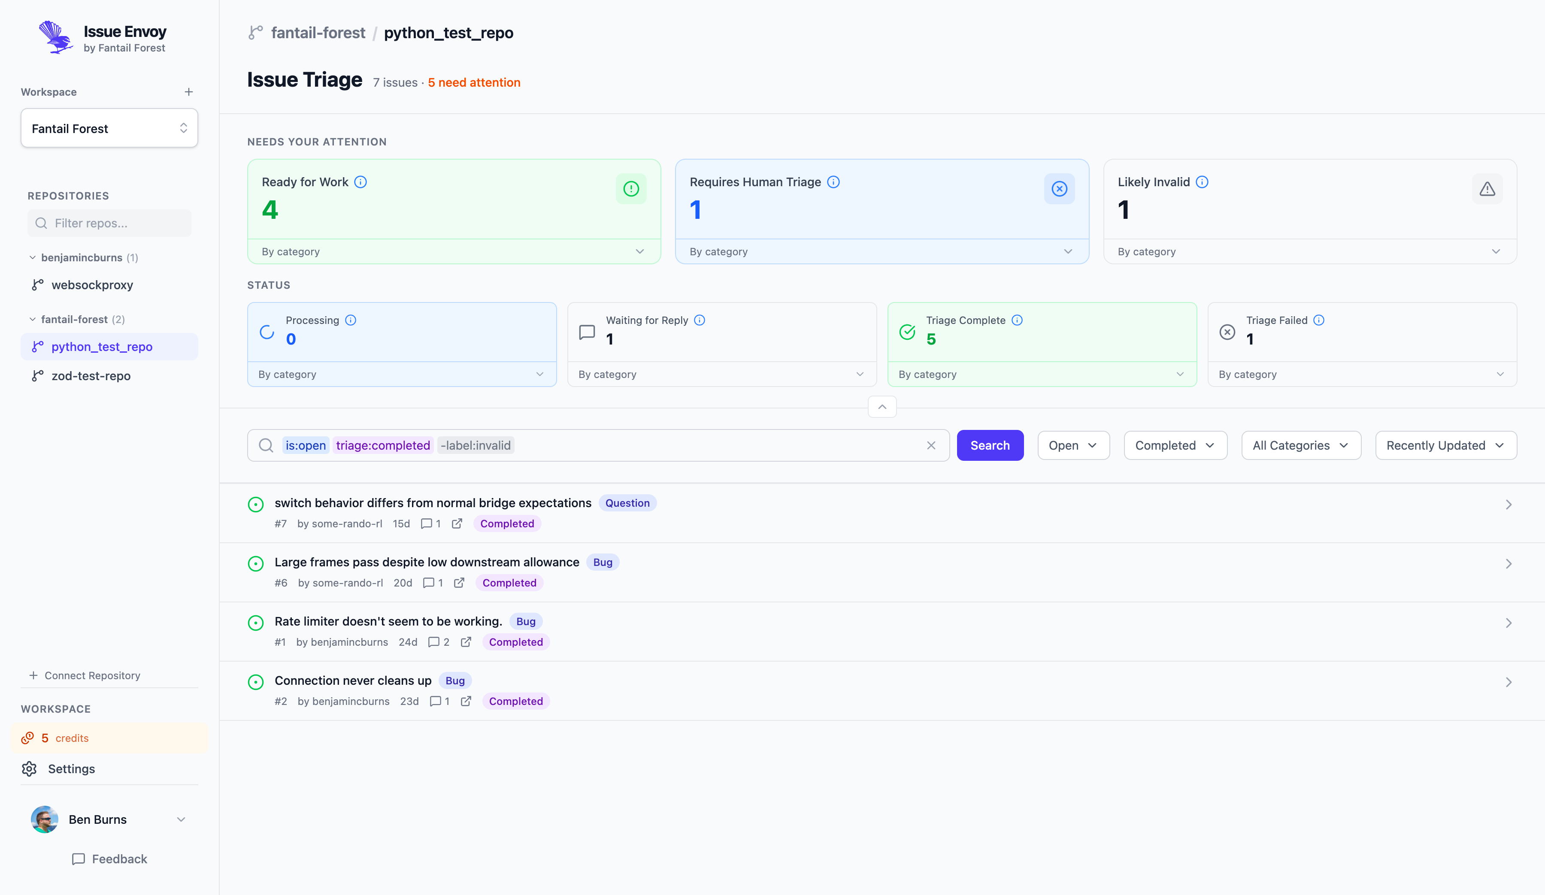Open issue Large frames pass despite low downstream allowance
The width and height of the screenshot is (1545, 895).
(x=427, y=562)
